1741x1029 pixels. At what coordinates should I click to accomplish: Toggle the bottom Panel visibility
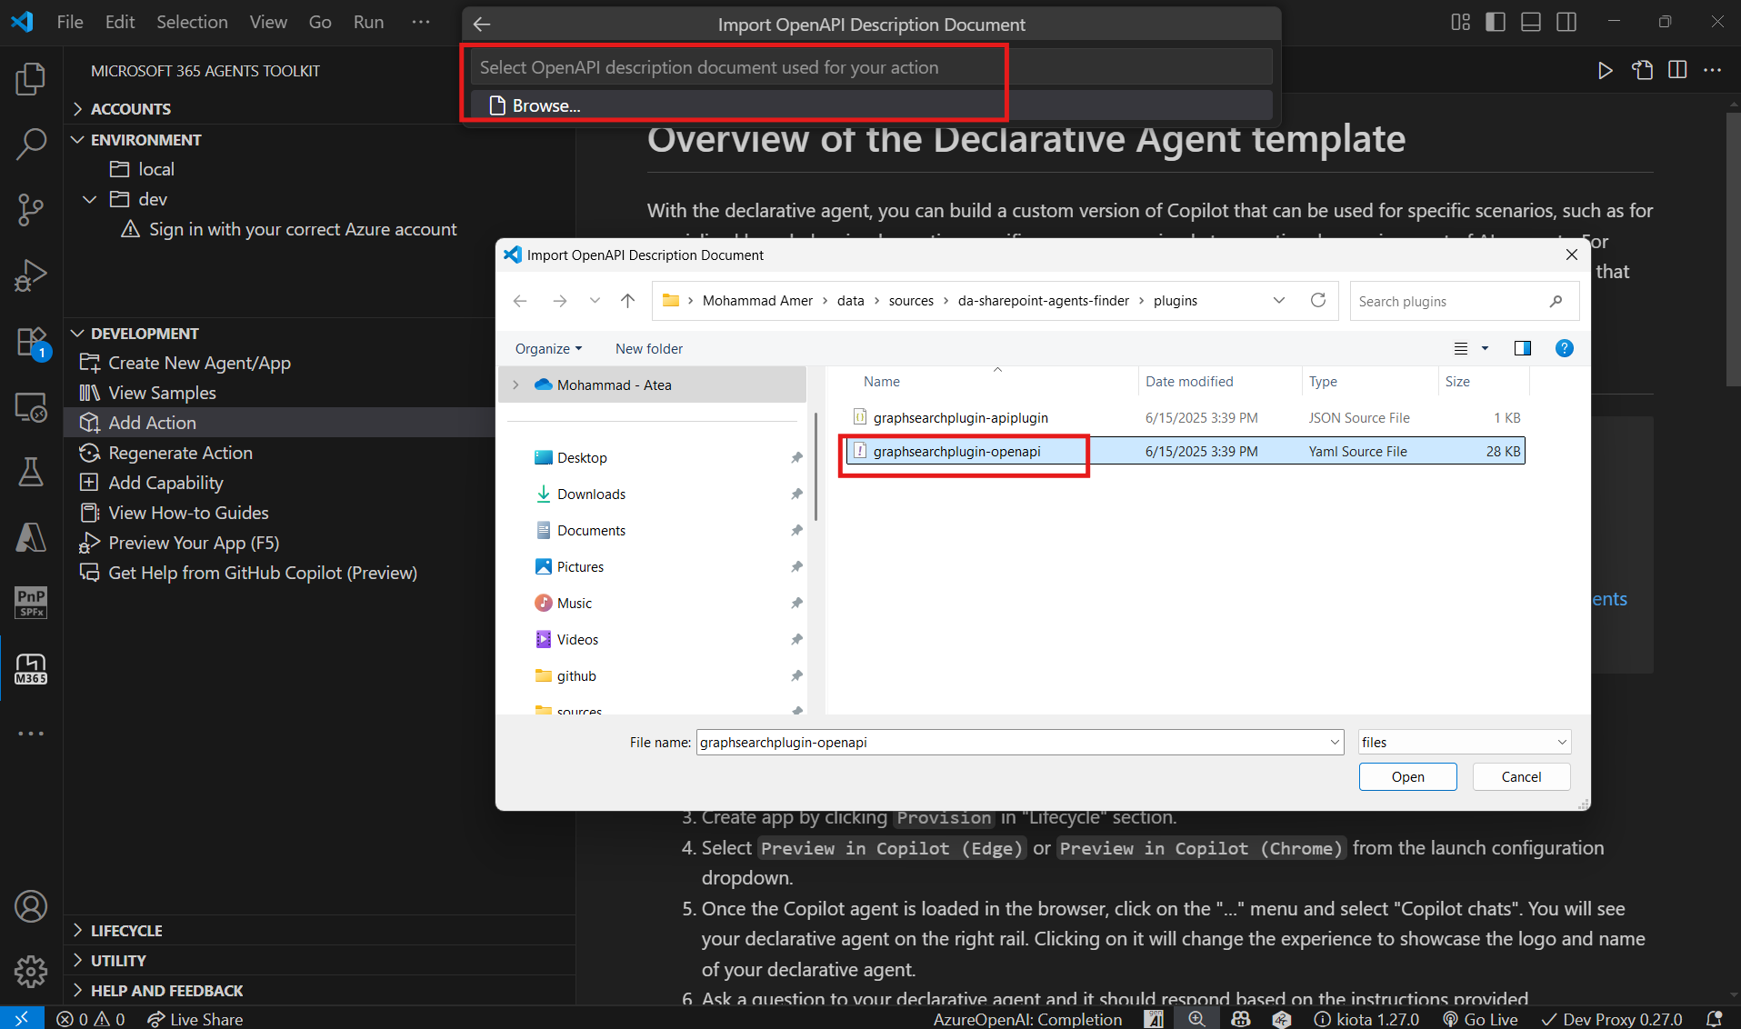[1531, 22]
